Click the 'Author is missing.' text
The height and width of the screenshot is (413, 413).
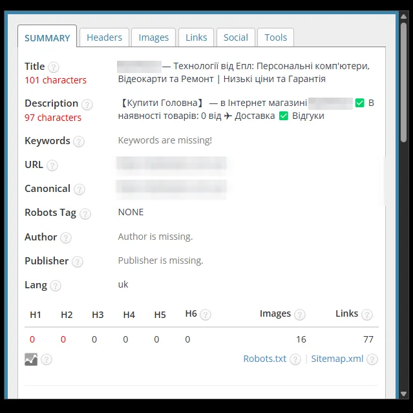[155, 237]
